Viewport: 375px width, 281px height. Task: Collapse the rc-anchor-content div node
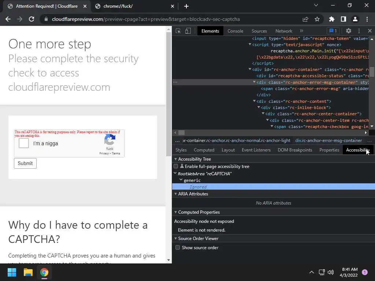pos(254,101)
